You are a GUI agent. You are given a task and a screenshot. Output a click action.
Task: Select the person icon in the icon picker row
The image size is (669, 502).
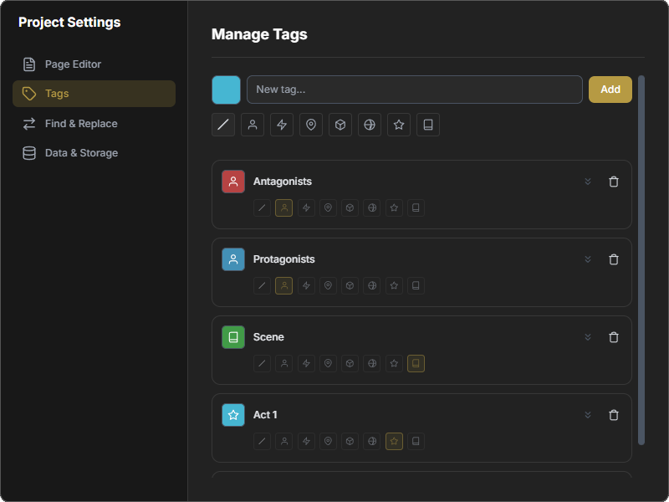coord(253,124)
